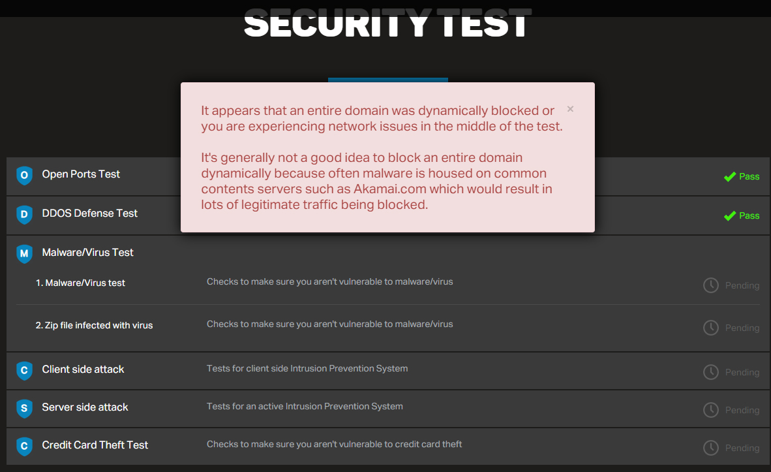The height and width of the screenshot is (472, 771).
Task: Click the pending clock for Server side attack
Action: pyautogui.click(x=710, y=410)
